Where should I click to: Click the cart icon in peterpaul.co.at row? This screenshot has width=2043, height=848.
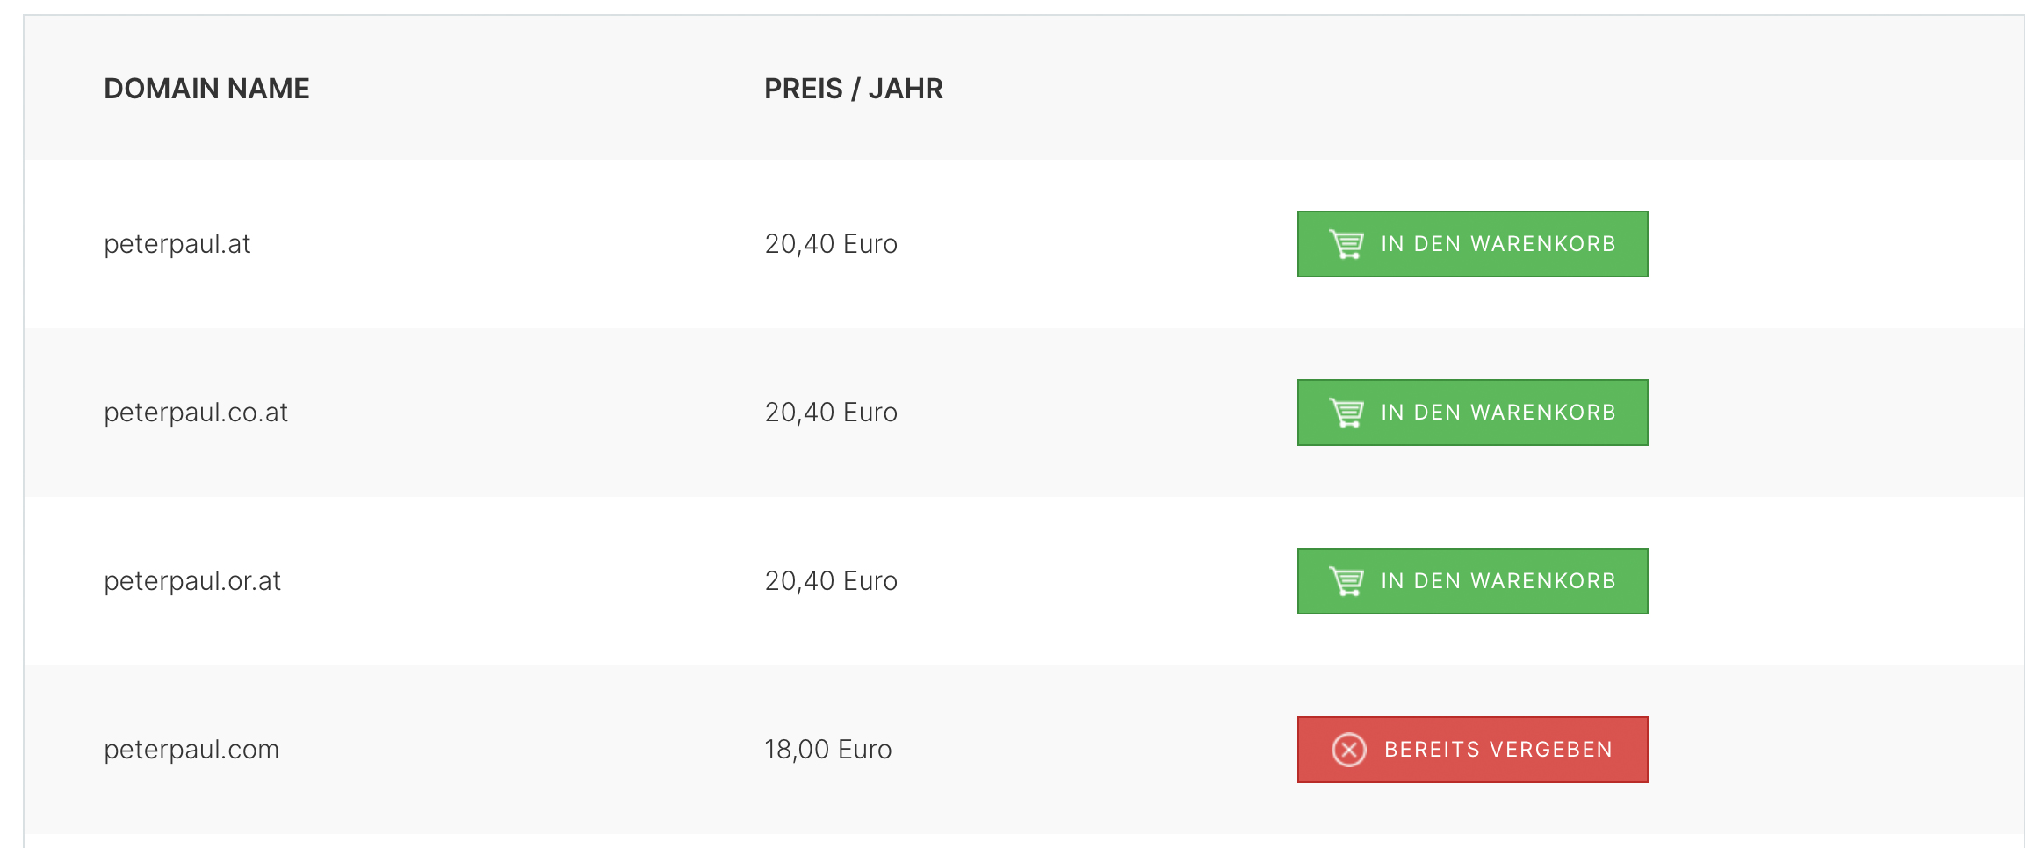[x=1346, y=413]
